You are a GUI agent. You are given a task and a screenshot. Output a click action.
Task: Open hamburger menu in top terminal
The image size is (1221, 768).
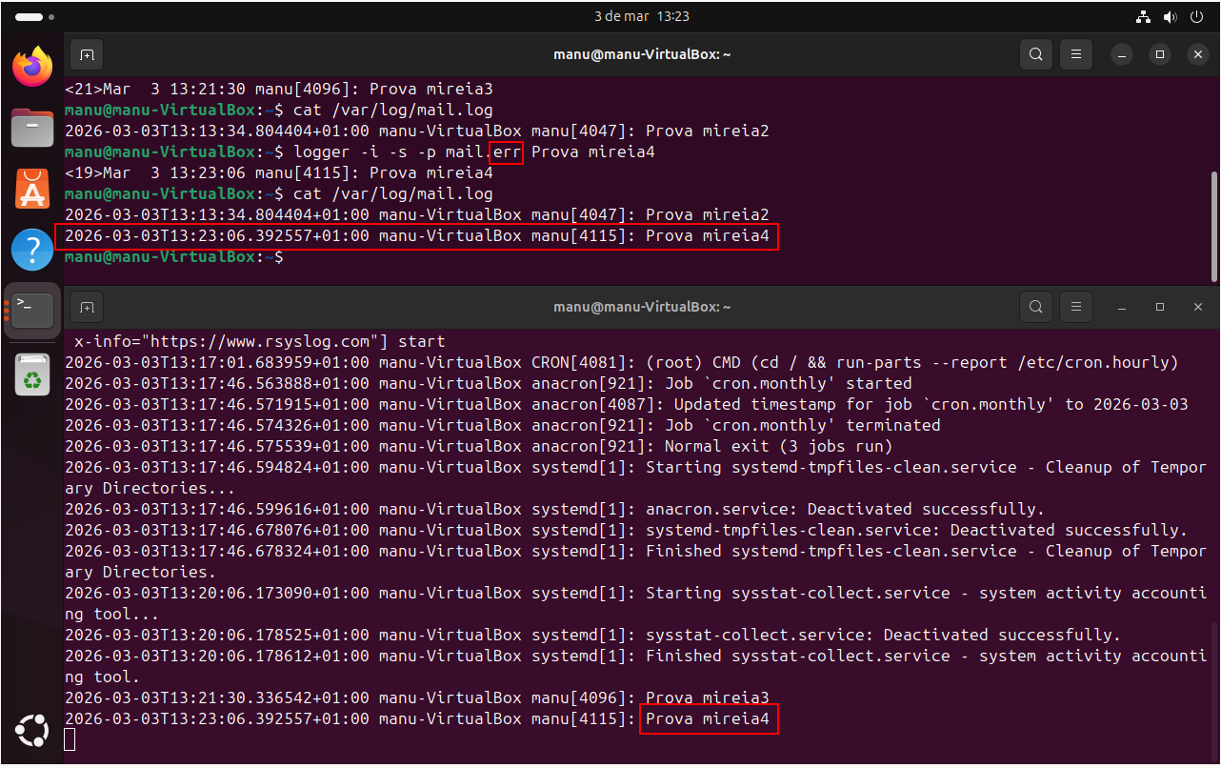coord(1076,54)
